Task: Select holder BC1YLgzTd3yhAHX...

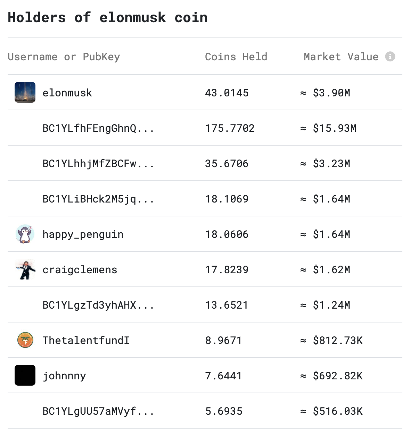Action: coord(98,305)
